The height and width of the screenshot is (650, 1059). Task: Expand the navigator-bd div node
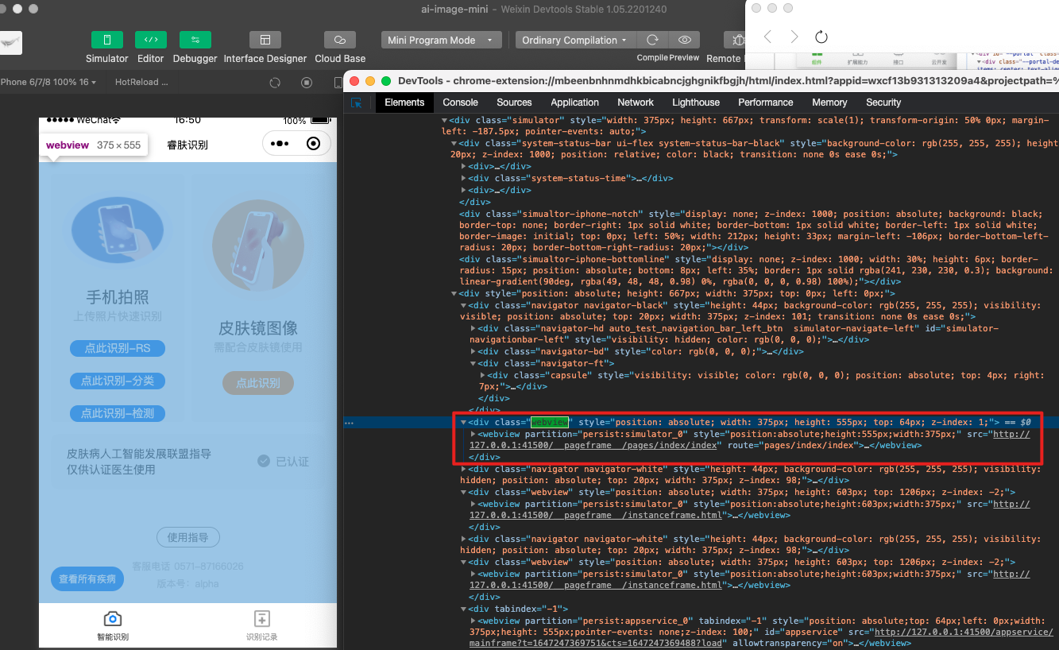[473, 351]
